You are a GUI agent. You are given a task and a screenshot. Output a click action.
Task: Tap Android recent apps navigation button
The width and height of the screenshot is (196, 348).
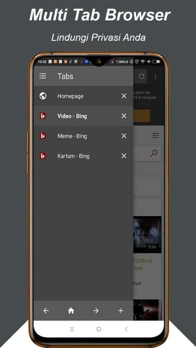(72, 329)
